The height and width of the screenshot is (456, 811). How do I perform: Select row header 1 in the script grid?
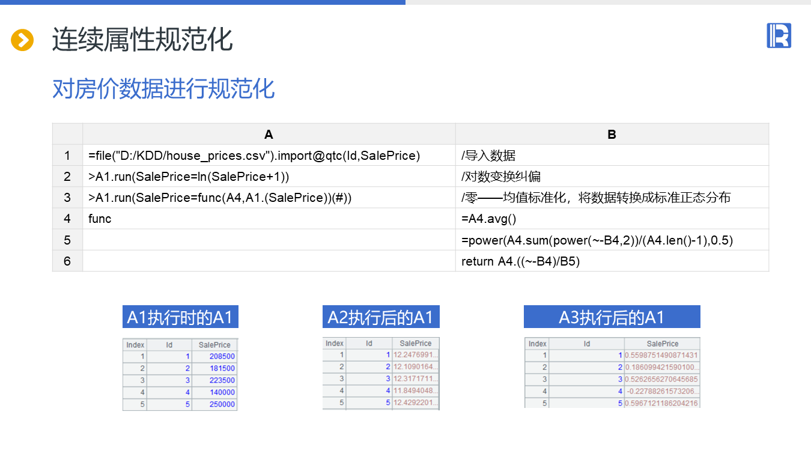tap(67, 156)
